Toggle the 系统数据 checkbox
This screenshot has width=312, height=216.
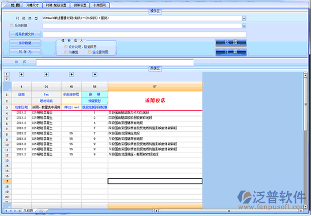(x=12, y=25)
